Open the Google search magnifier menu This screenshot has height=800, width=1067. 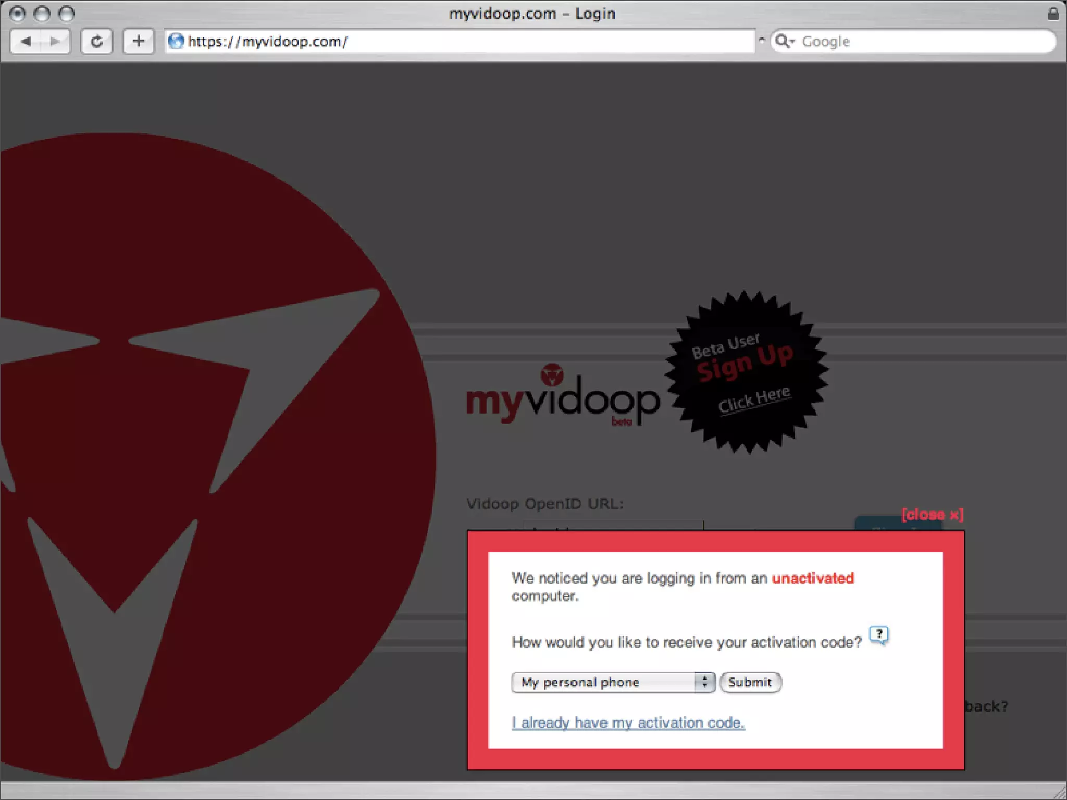coord(784,41)
